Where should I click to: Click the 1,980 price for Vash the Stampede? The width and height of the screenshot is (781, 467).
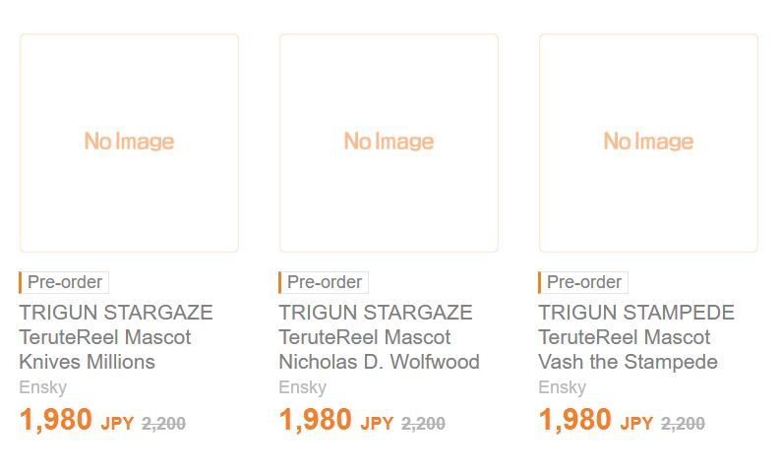click(574, 421)
